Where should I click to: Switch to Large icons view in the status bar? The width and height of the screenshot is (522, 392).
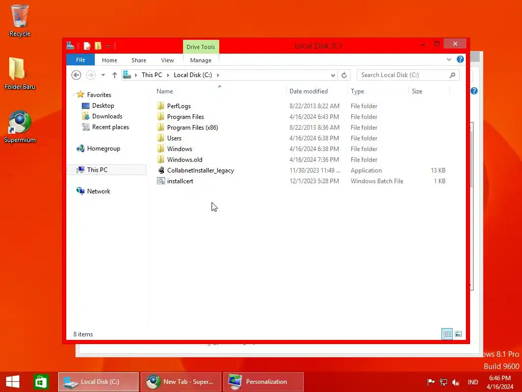click(458, 334)
